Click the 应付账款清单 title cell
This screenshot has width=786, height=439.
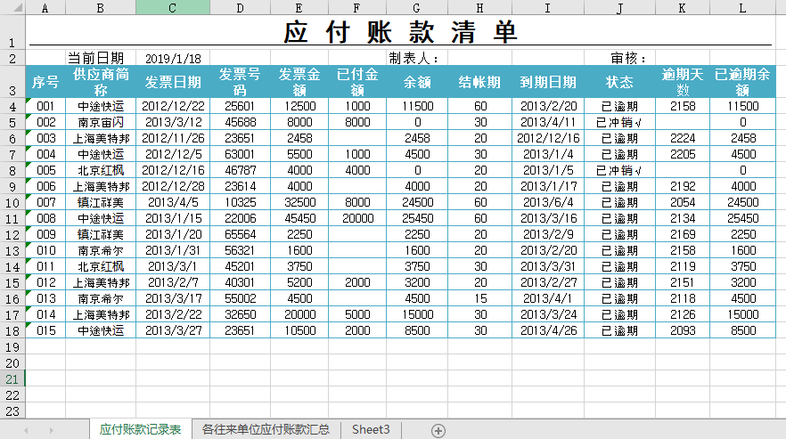[400, 32]
